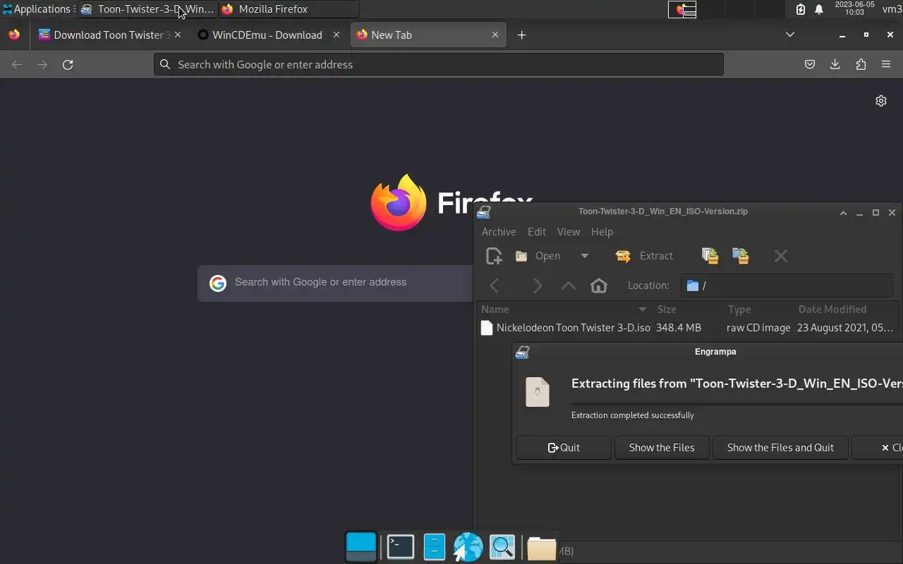Click Show the Files button
Image resolution: width=903 pixels, height=564 pixels.
pos(662,448)
